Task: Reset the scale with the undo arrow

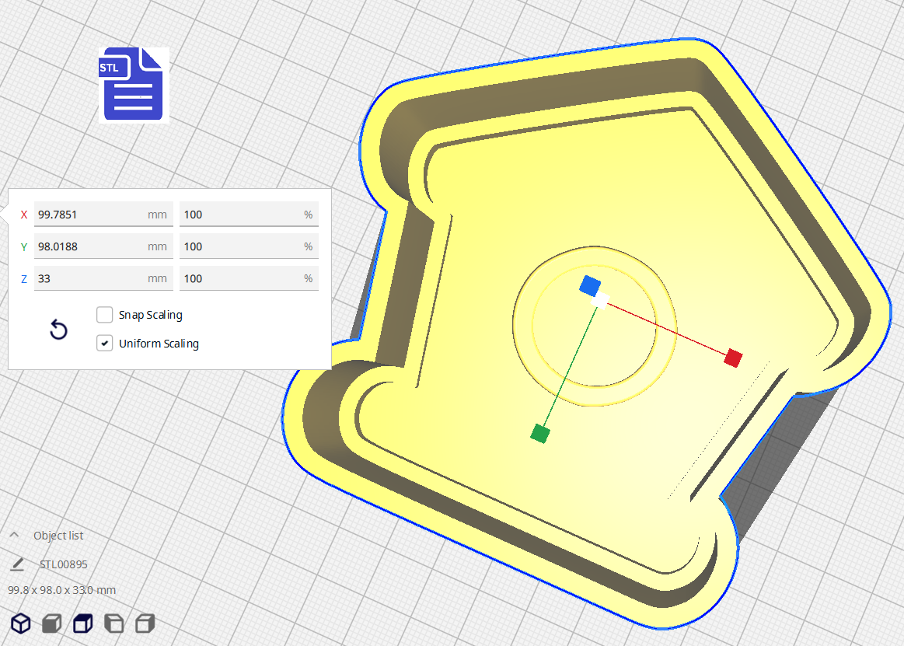Action: coord(58,330)
